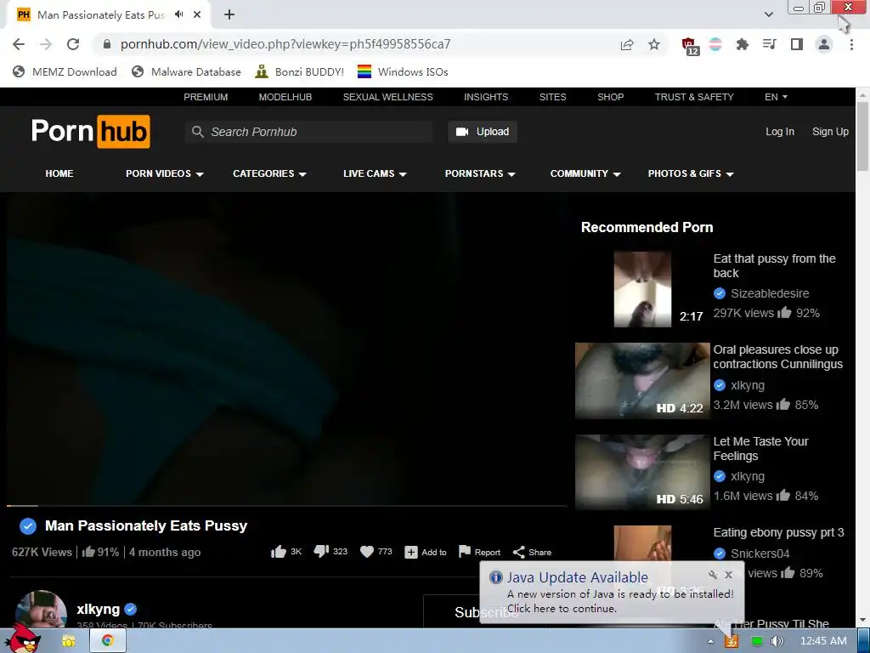Open the Share options
The image size is (870, 653).
(x=532, y=552)
